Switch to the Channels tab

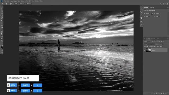(x=153, y=39)
